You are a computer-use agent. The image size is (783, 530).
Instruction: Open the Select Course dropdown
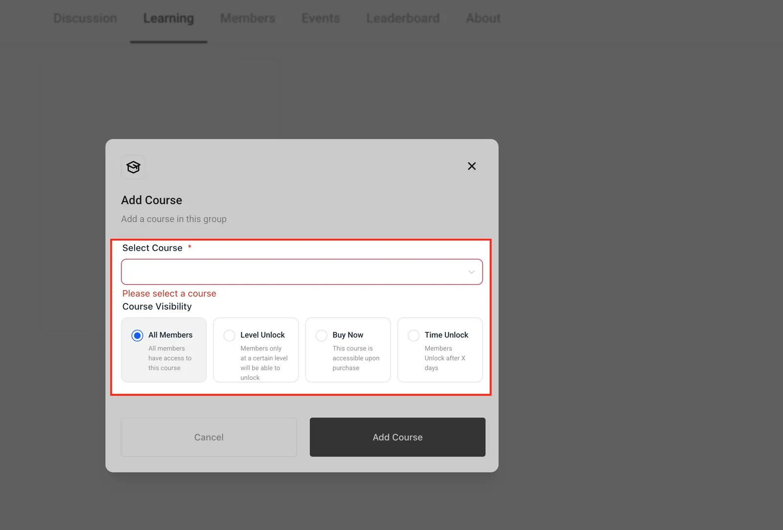click(302, 272)
